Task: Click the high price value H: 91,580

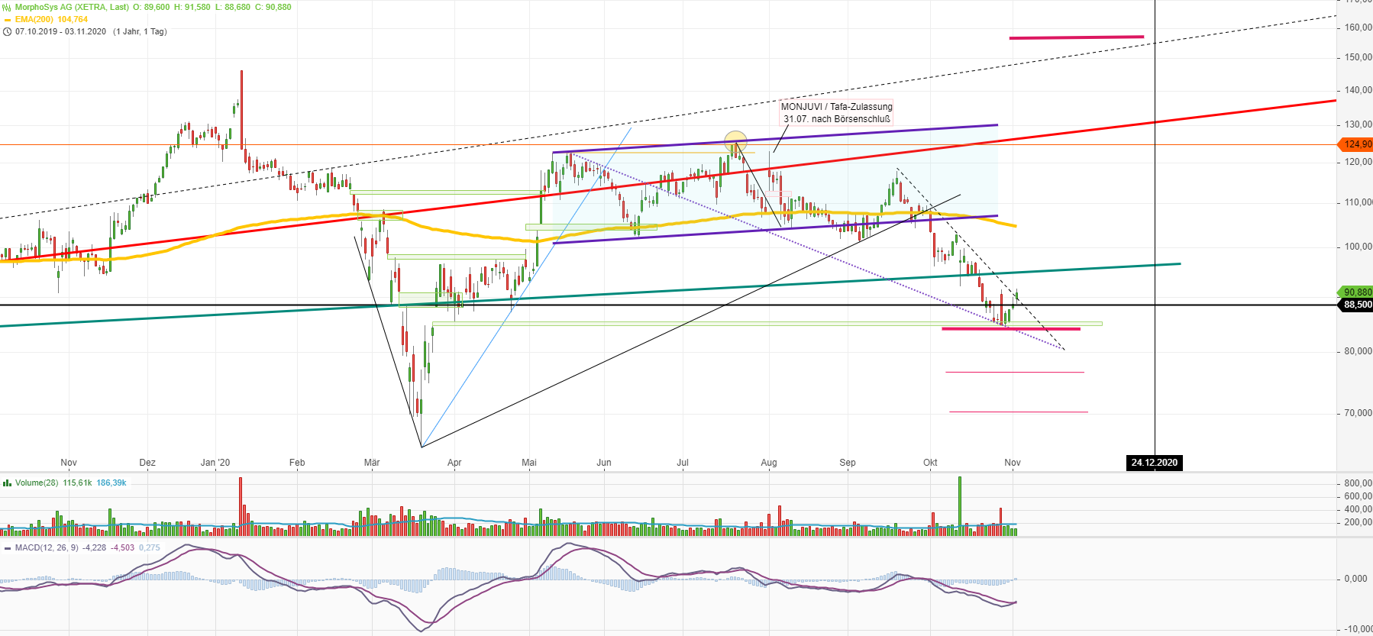Action: (x=192, y=7)
